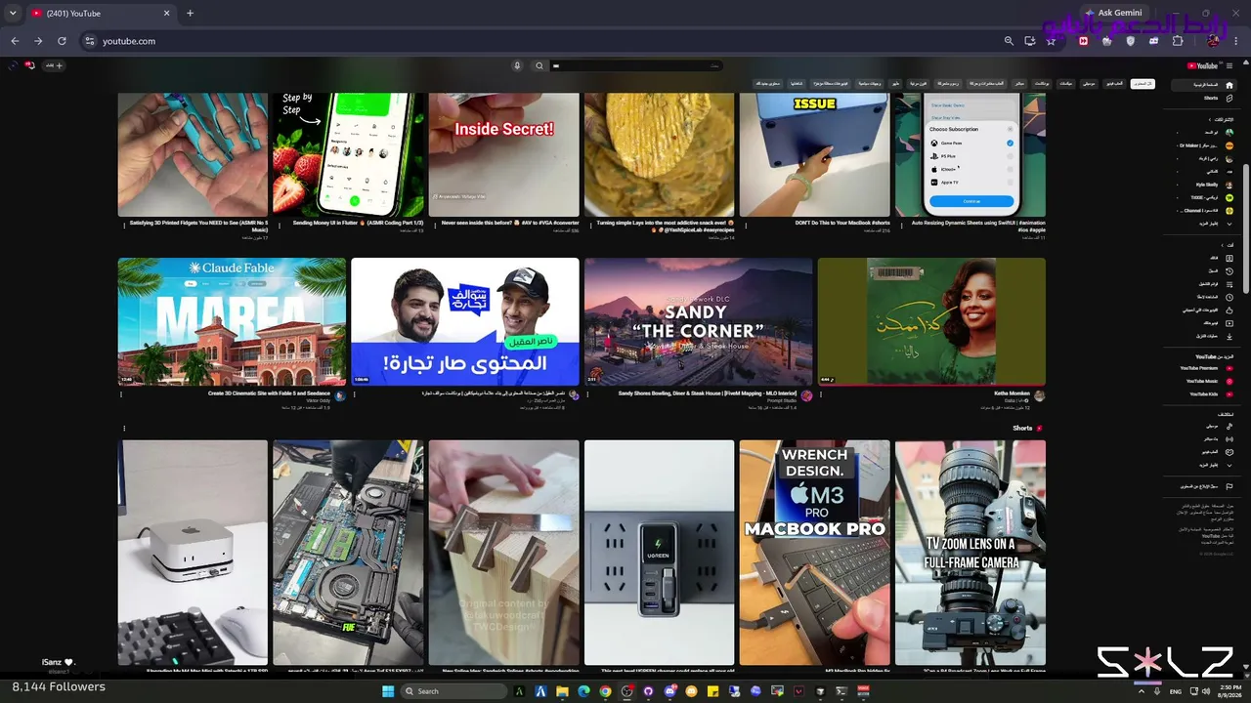Viewport: 1251px width, 703px height.
Task: Select the ألعاب فيديو video games chip
Action: [x=1114, y=84]
